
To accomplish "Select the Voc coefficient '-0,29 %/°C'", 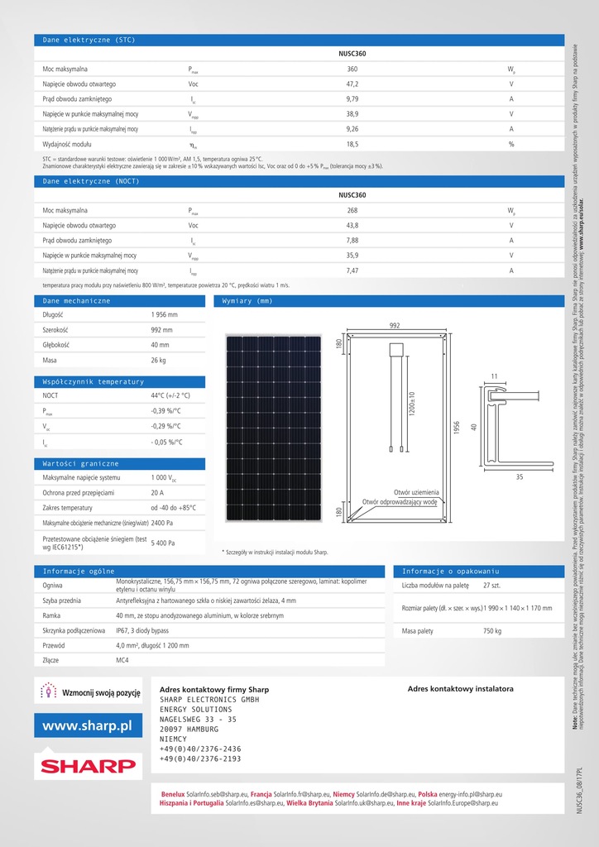I will [166, 427].
